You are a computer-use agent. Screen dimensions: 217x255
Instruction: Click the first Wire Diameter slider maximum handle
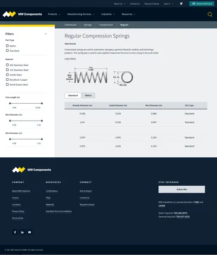click(x=42, y=121)
